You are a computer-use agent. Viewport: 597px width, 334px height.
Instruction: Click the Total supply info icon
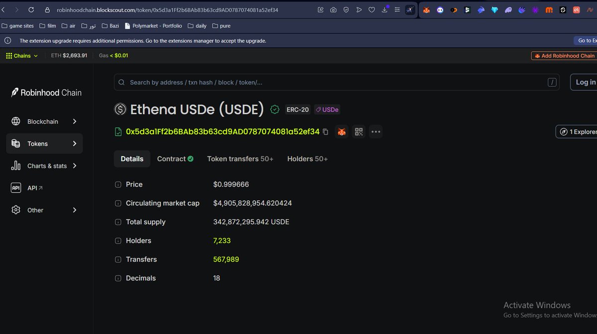118,222
